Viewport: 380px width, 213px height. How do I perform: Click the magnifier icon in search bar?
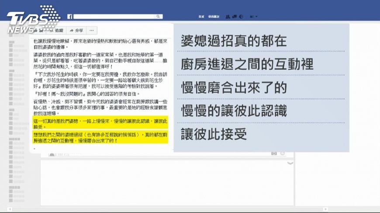158,17
